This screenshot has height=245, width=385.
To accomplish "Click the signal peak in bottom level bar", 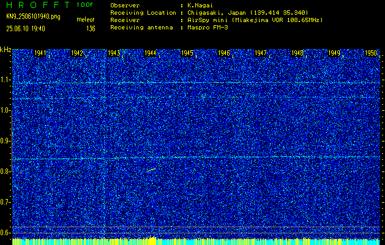I will click(152, 239).
